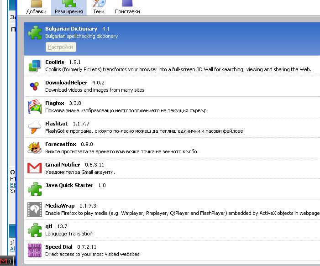This screenshot has height=266, width=320.
Task: Switch to the Разширения tab
Action: pos(68,8)
